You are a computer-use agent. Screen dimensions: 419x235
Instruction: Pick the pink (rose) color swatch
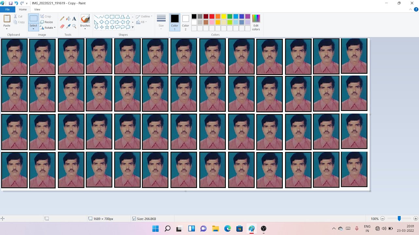[212, 22]
